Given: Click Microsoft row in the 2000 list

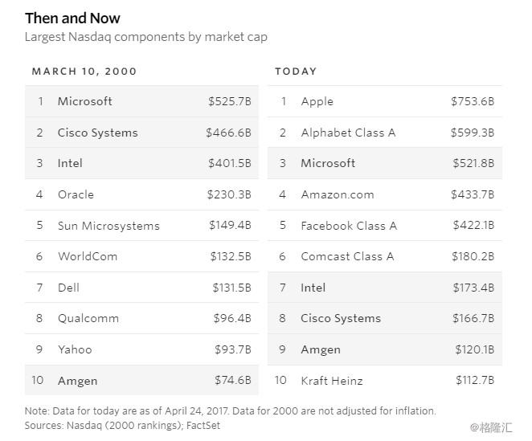Looking at the screenshot, I should (141, 101).
